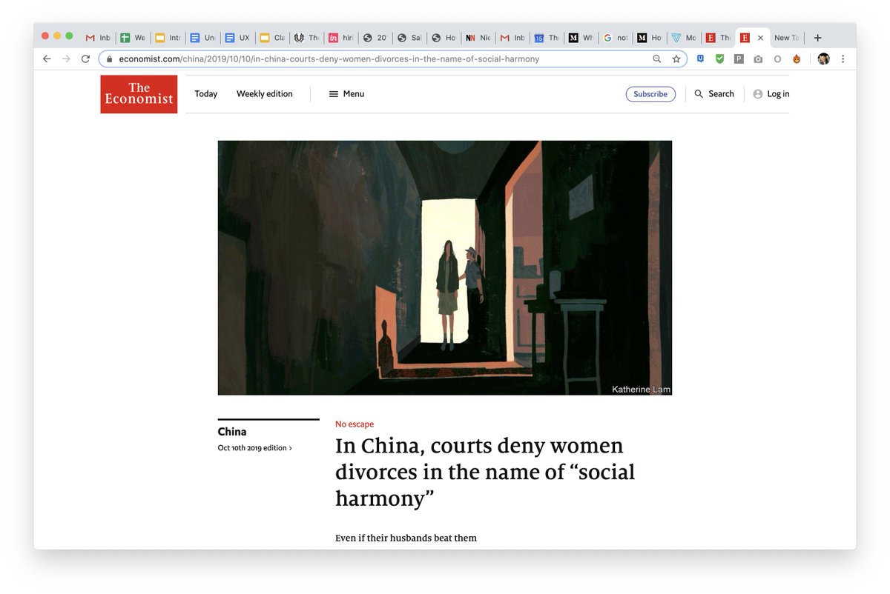Image resolution: width=890 pixels, height=594 pixels.
Task: Open the Economist Menu
Action: tap(346, 94)
